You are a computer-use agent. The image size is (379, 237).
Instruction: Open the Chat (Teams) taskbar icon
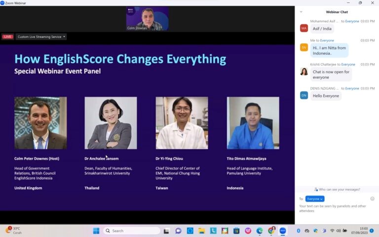coord(178,231)
